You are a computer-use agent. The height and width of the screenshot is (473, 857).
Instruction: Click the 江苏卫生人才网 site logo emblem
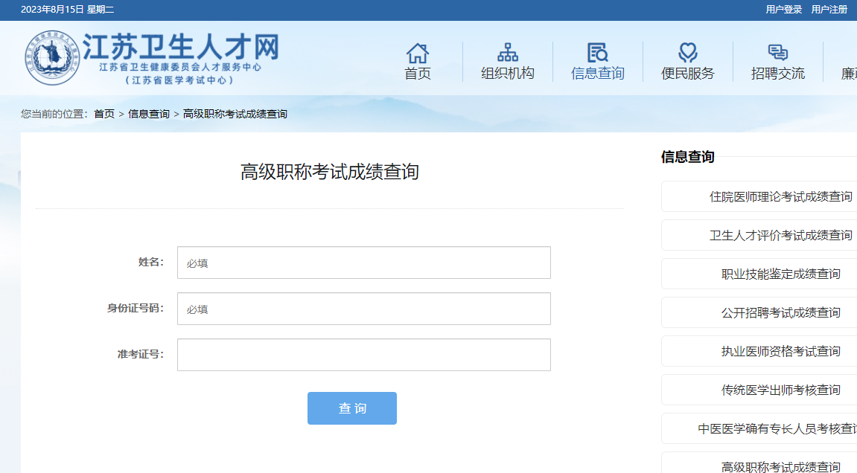point(51,57)
